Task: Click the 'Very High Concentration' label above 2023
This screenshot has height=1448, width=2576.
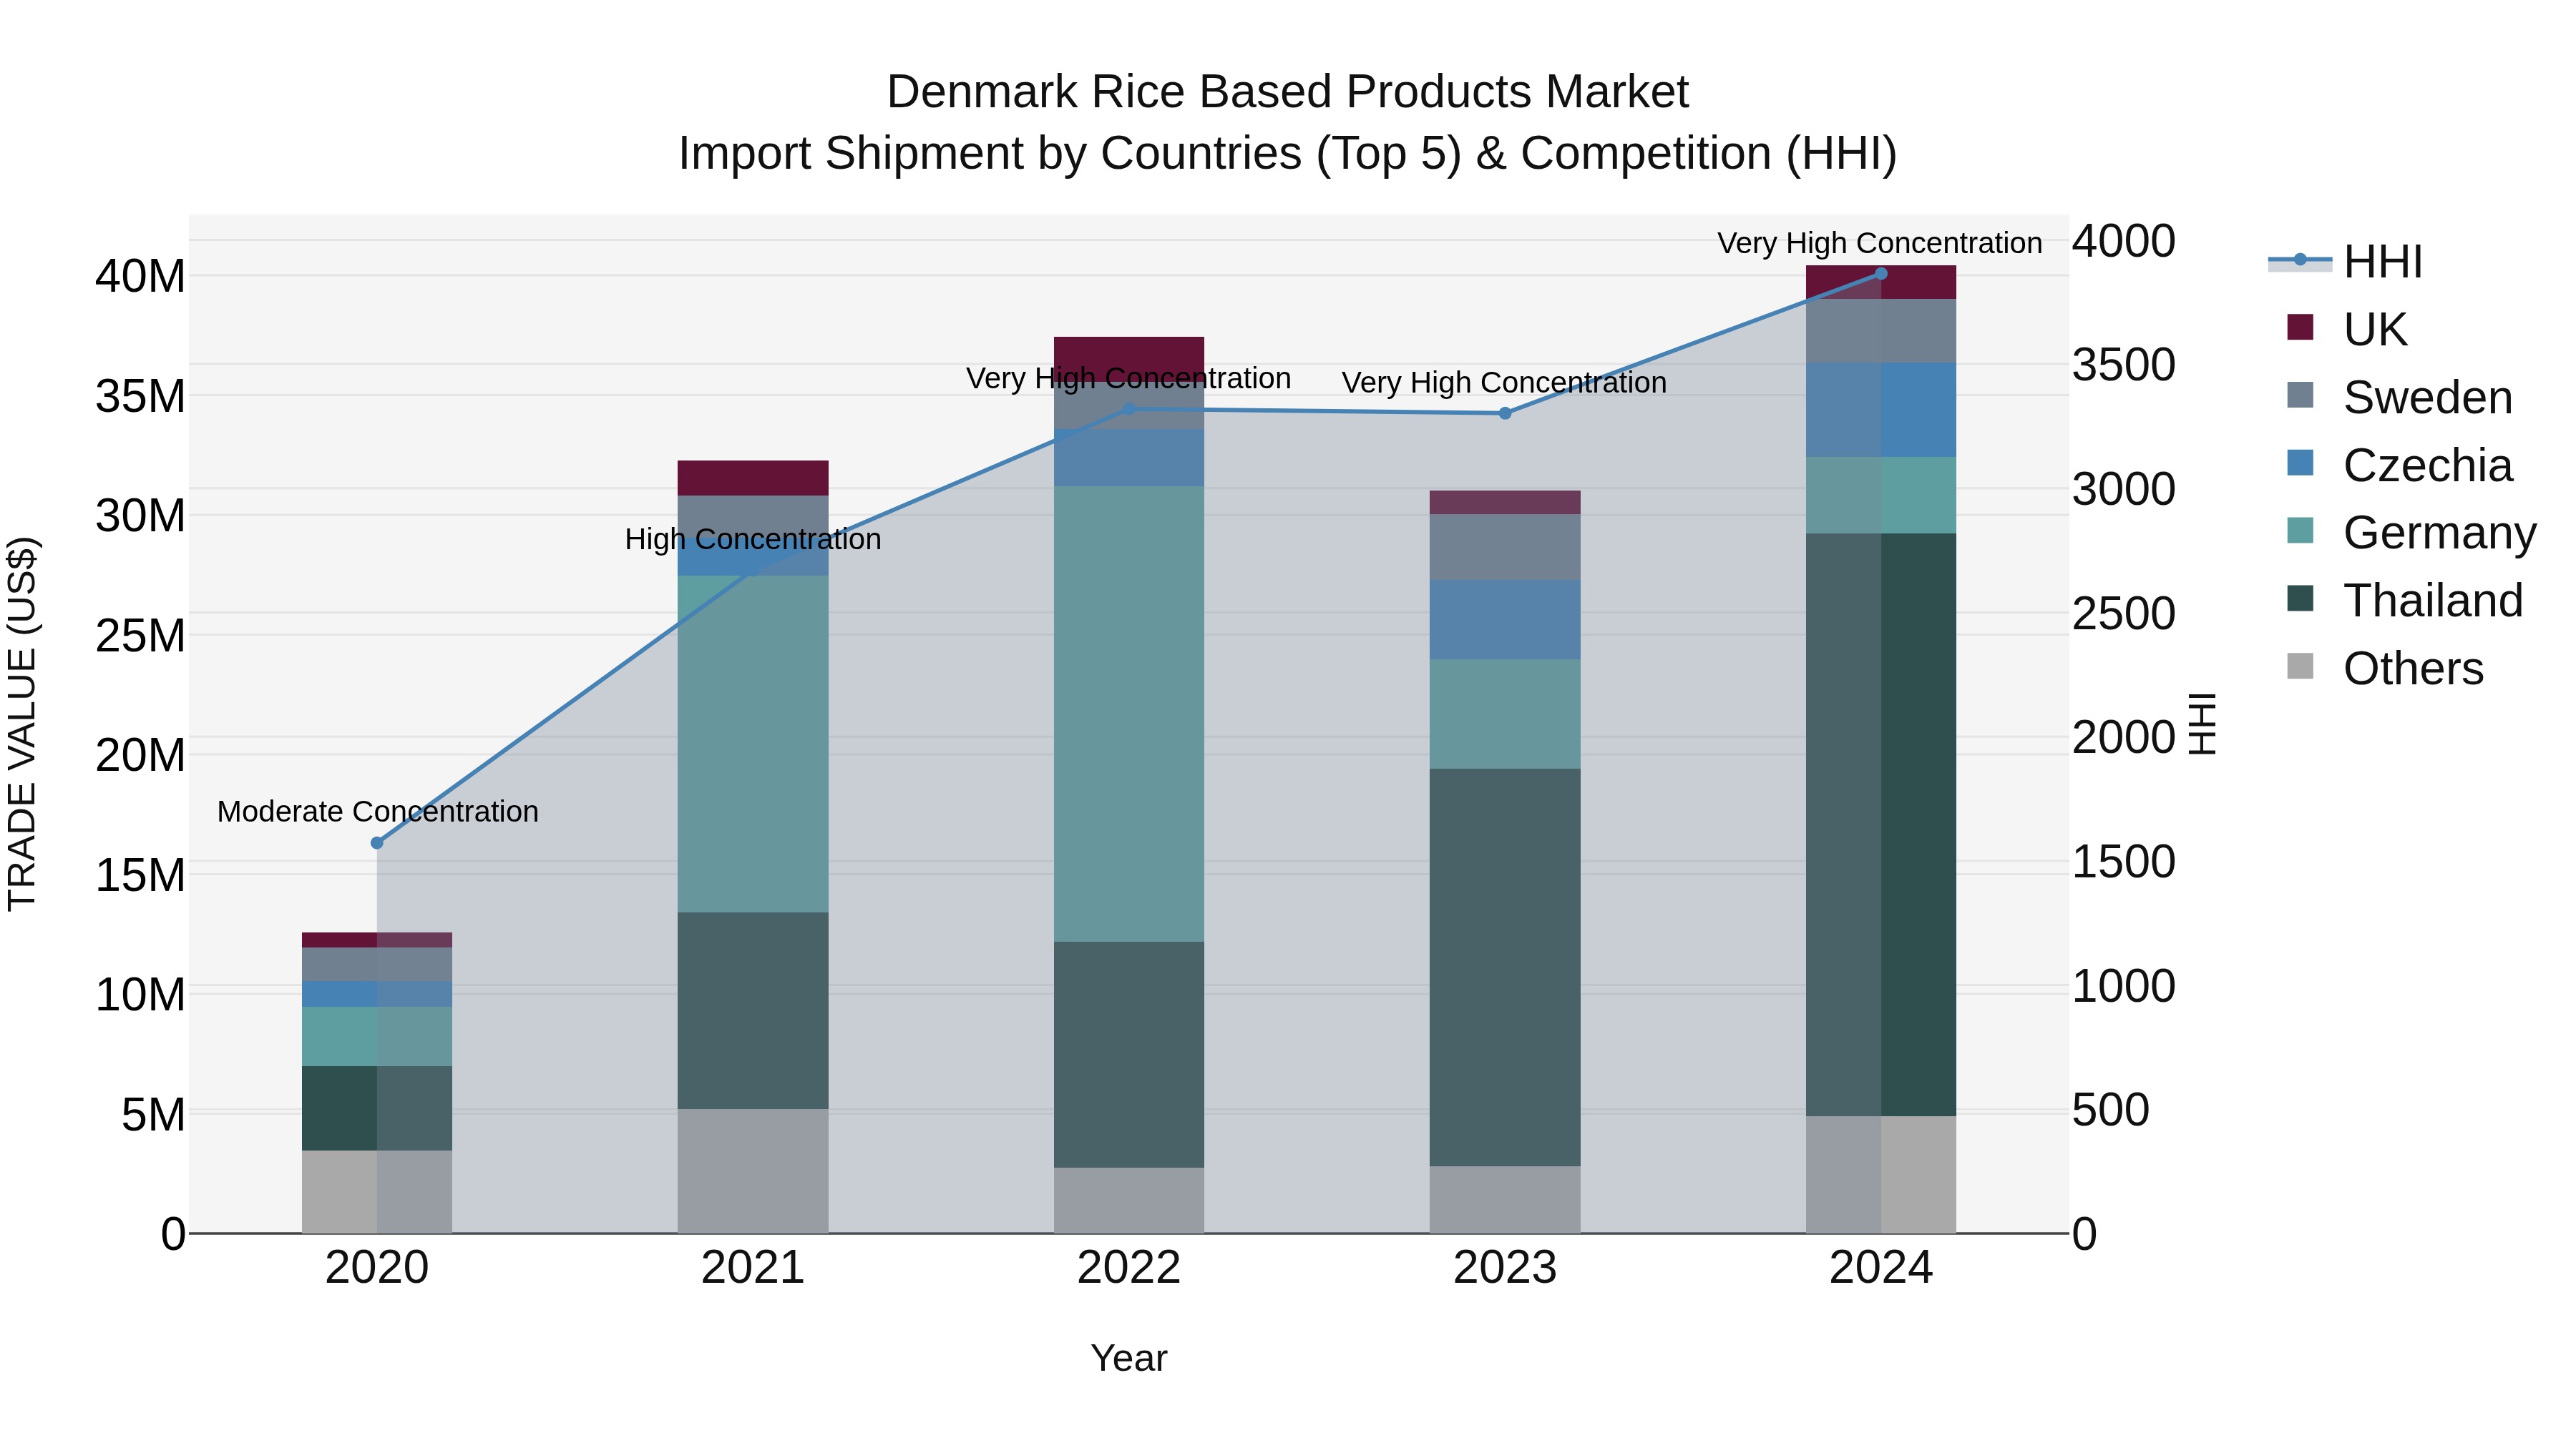Action: click(x=1504, y=383)
